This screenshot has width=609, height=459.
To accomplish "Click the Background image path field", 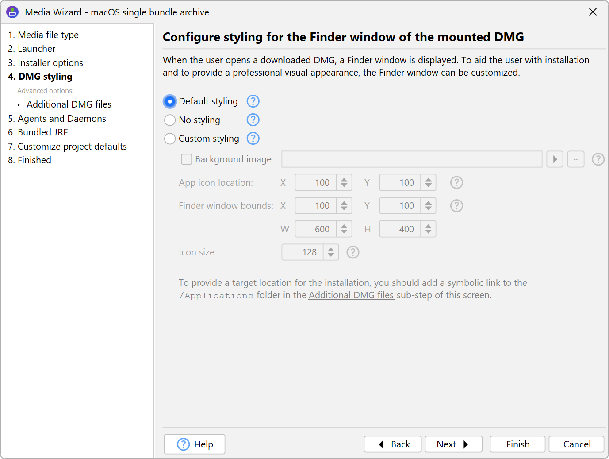I will tap(412, 159).
